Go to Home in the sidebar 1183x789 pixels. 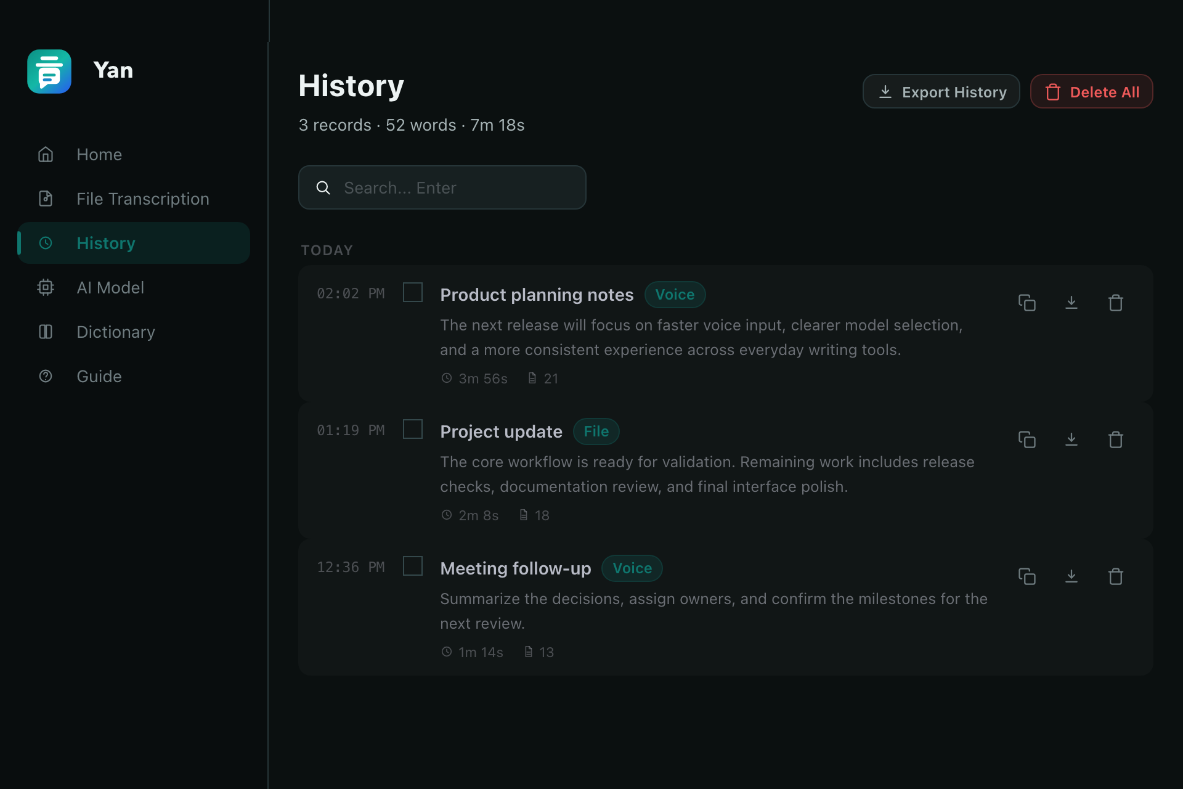coord(134,154)
